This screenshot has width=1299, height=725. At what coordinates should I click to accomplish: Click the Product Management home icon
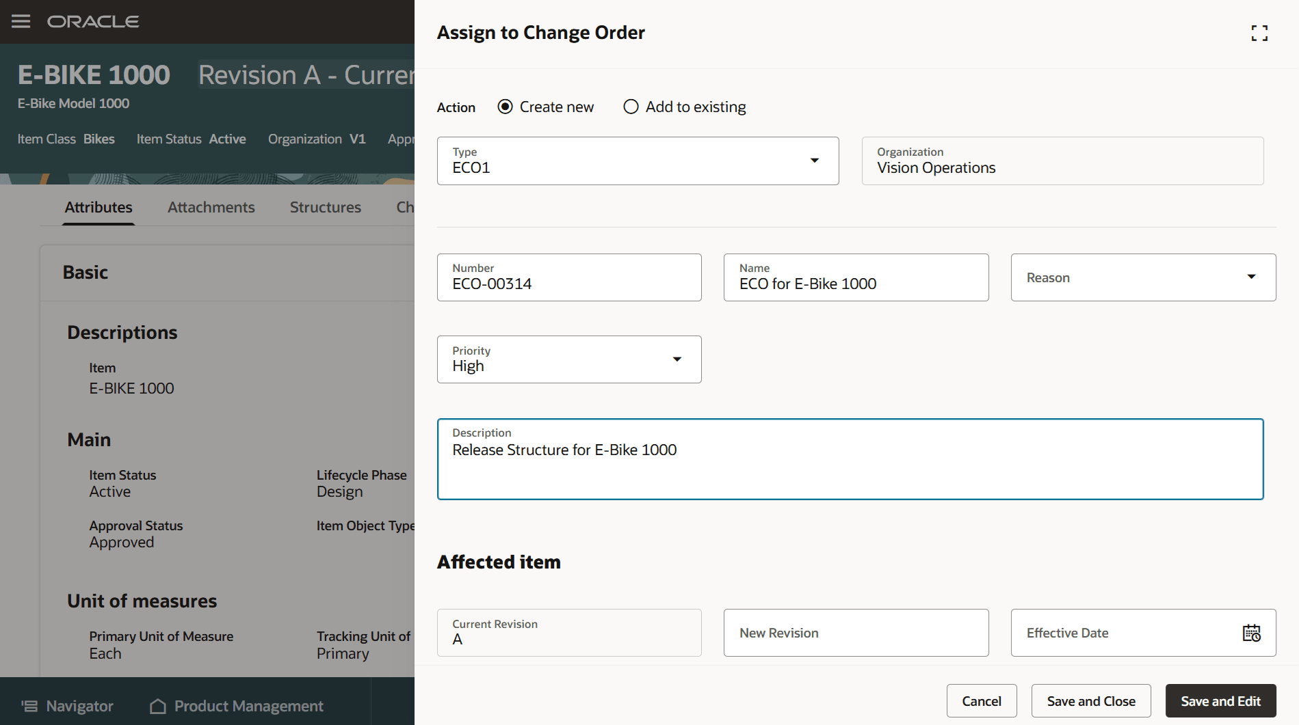pyautogui.click(x=158, y=706)
